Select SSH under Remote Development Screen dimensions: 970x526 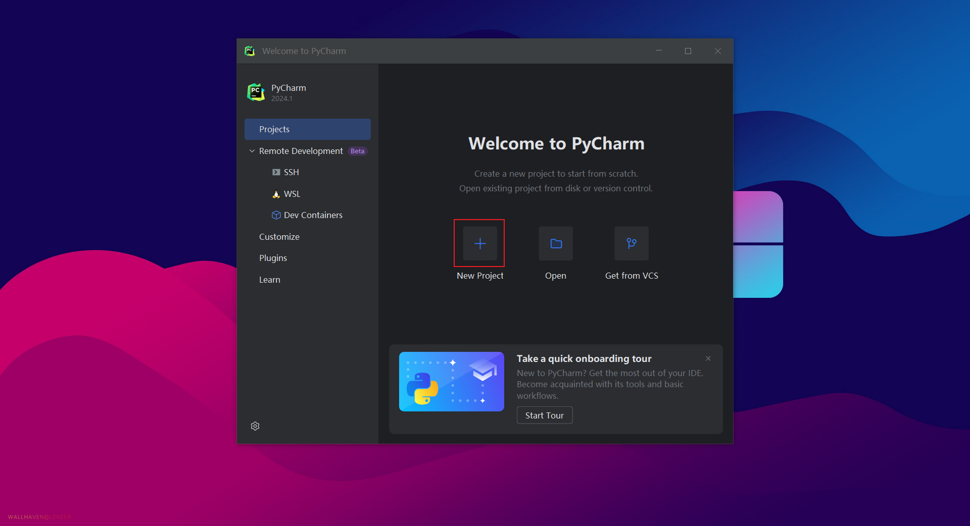pyautogui.click(x=292, y=172)
